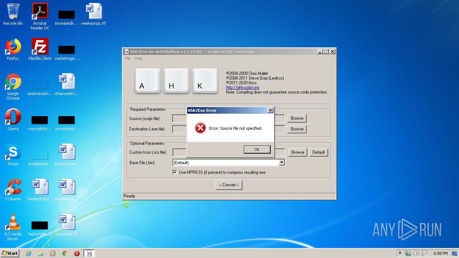The height and width of the screenshot is (258, 459).
Task: Click the taskbar clock showing 6:58 PM
Action: [x=440, y=253]
